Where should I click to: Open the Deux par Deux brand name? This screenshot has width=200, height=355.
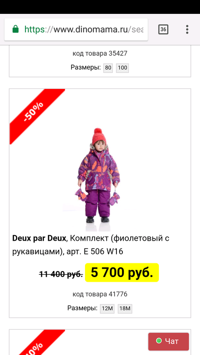point(39,238)
